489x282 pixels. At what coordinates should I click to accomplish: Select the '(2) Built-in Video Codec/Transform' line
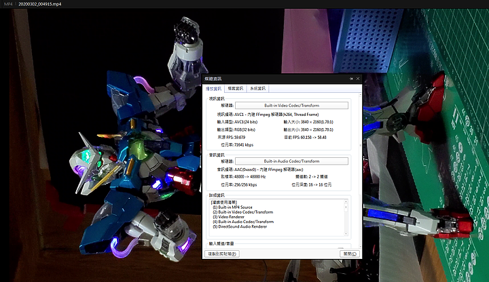(x=242, y=212)
